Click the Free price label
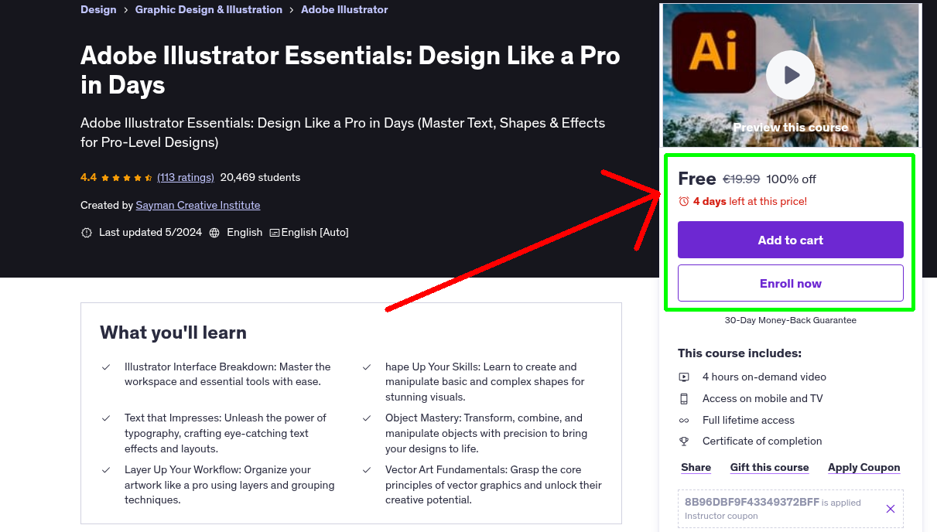The width and height of the screenshot is (937, 532). [696, 179]
